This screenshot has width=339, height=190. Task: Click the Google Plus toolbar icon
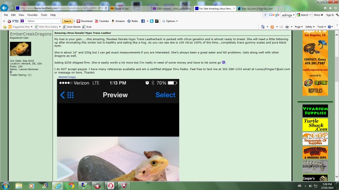(157, 21)
